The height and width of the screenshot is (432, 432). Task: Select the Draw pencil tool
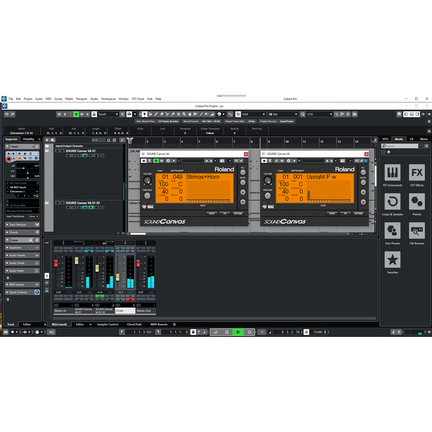[156, 114]
